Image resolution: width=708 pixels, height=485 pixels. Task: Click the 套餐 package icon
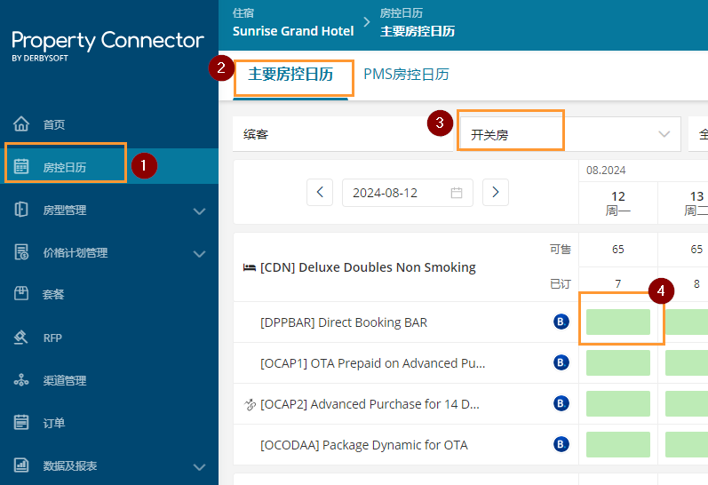point(21,293)
